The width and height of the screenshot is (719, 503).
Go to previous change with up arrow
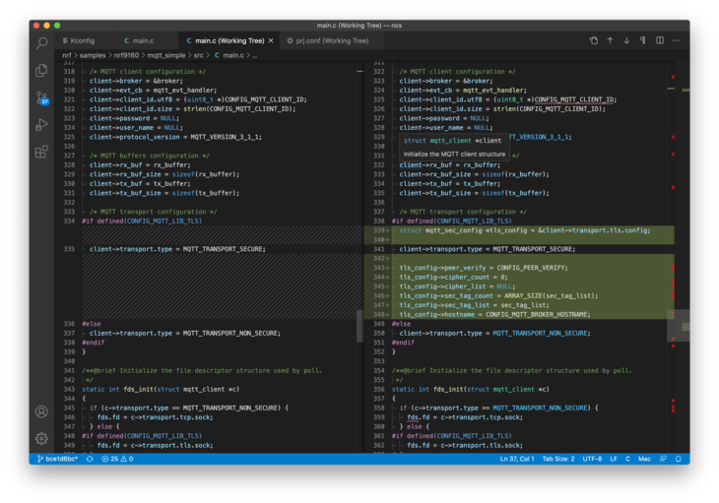pyautogui.click(x=610, y=40)
